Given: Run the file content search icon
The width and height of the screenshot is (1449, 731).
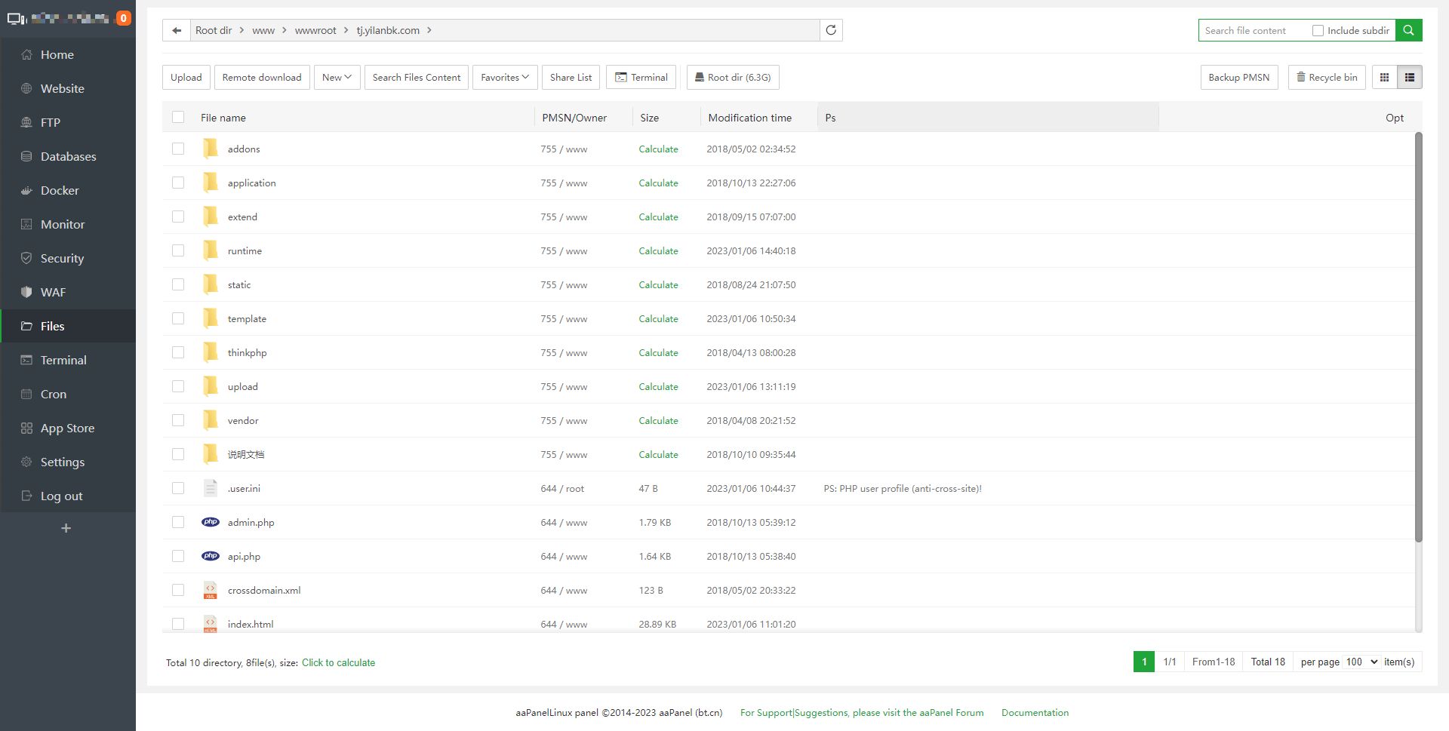Looking at the screenshot, I should [x=1408, y=30].
